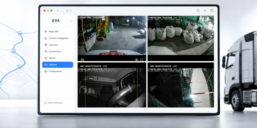Collapse the sidebar with the chevron
This screenshot has width=257, height=128.
[72, 21]
